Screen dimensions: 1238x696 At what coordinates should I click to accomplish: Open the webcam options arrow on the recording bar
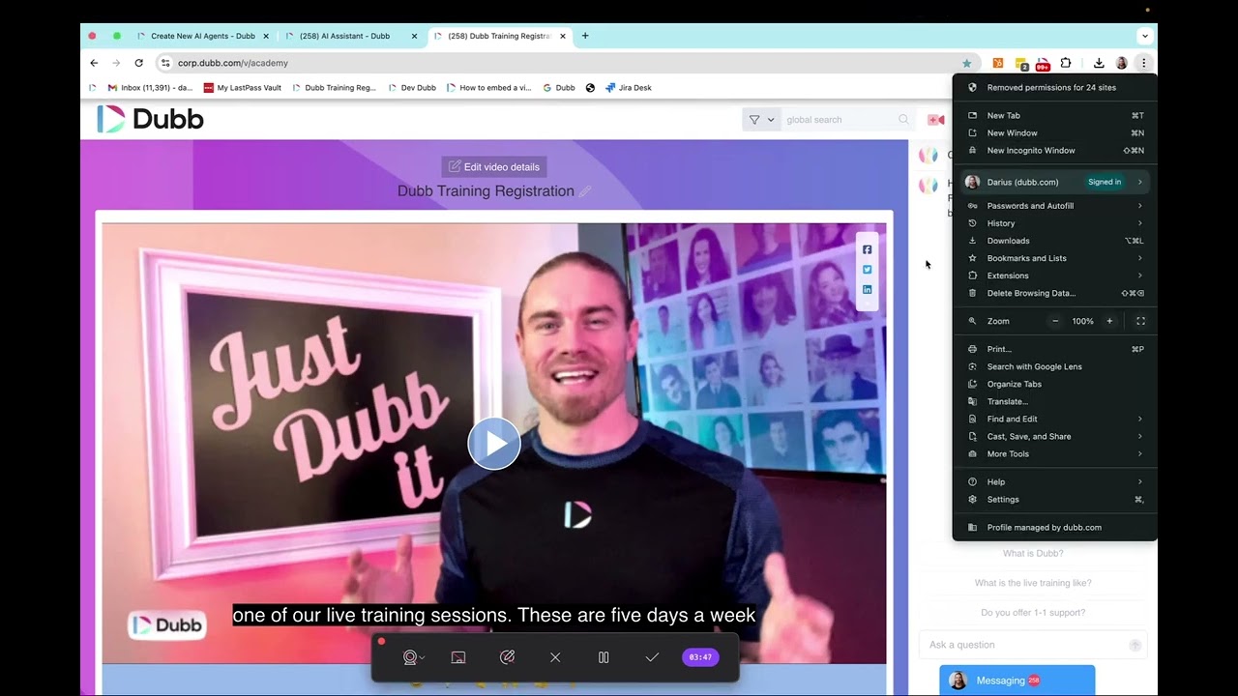click(422, 658)
